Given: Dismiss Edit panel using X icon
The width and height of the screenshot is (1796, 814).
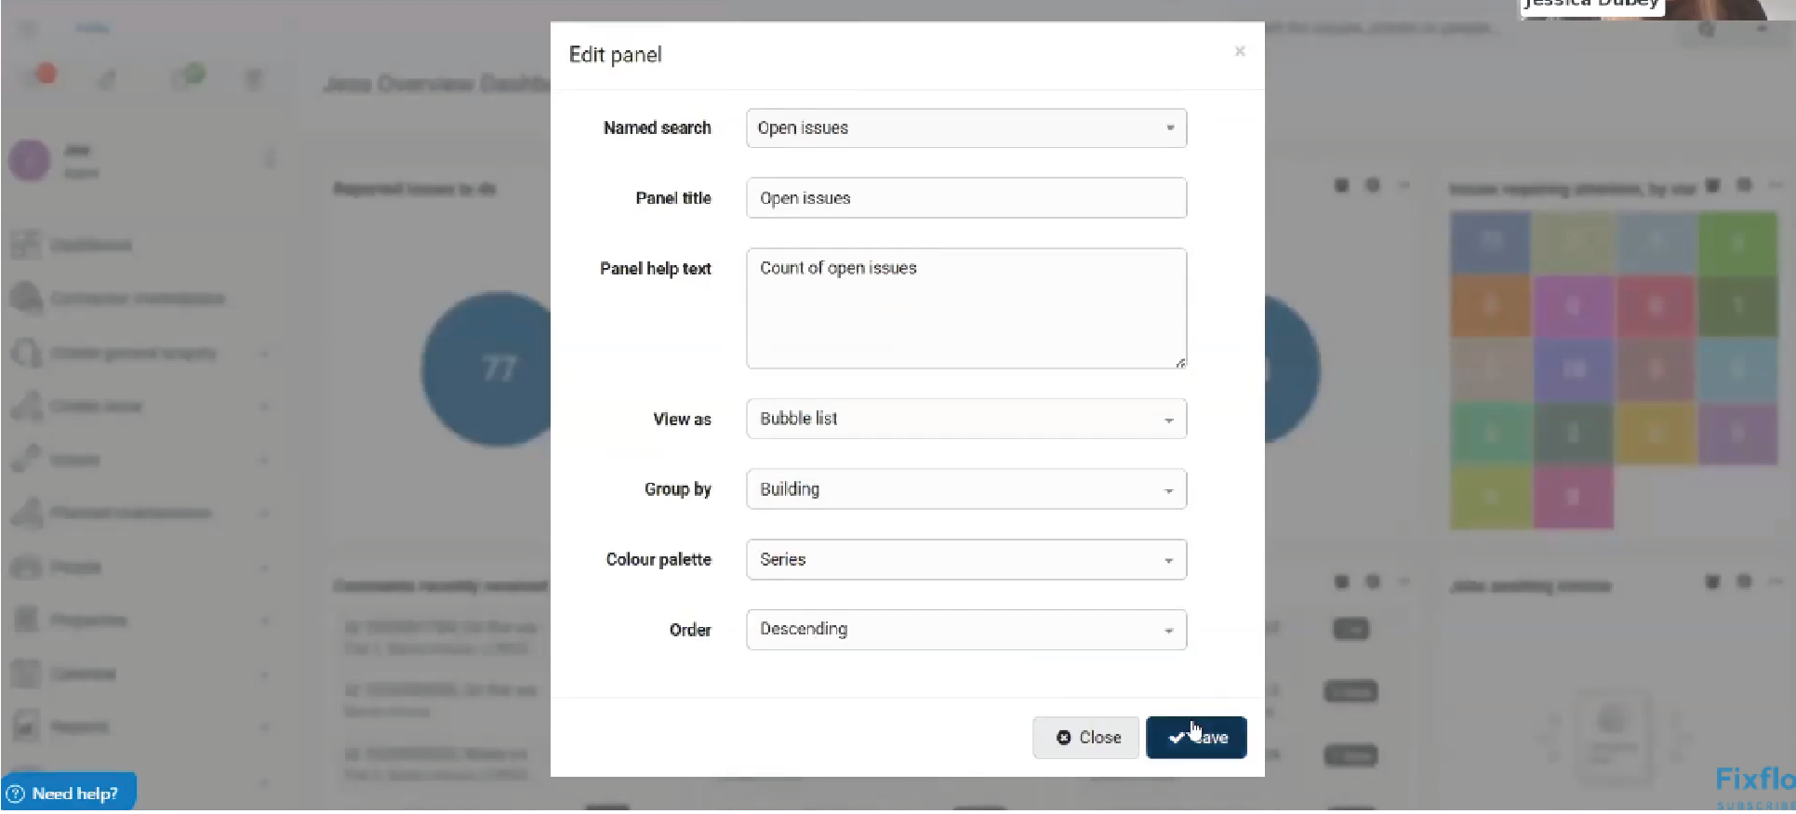Looking at the screenshot, I should [x=1240, y=51].
